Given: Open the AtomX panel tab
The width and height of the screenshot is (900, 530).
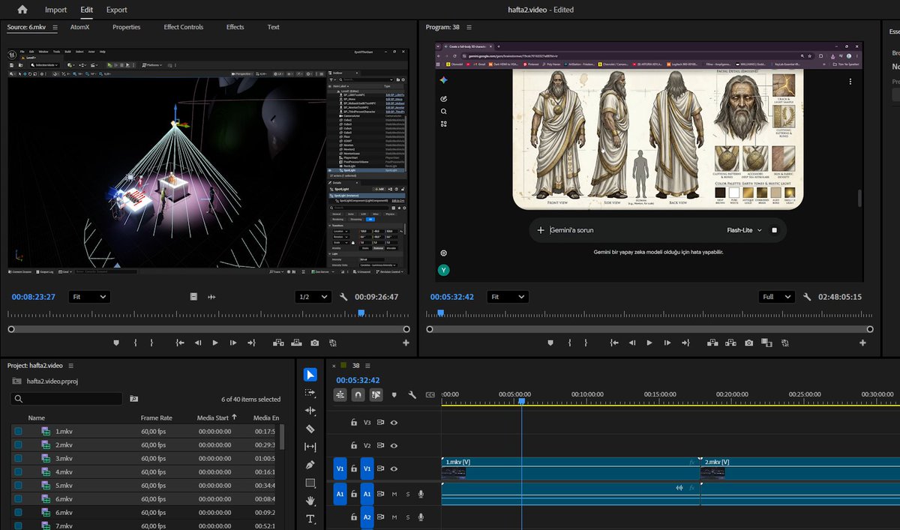Looking at the screenshot, I should point(79,27).
